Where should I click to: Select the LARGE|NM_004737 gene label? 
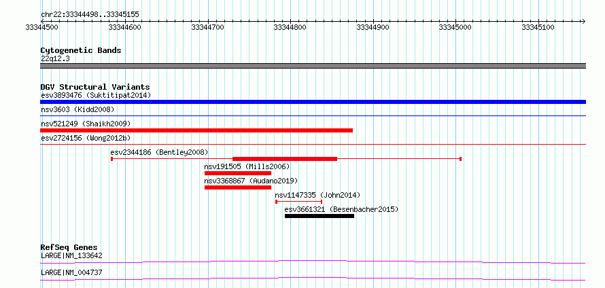click(x=71, y=272)
